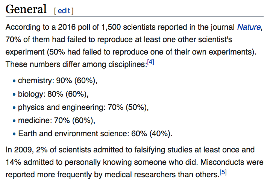
Task: Select the biology list item
Action: click(53, 94)
